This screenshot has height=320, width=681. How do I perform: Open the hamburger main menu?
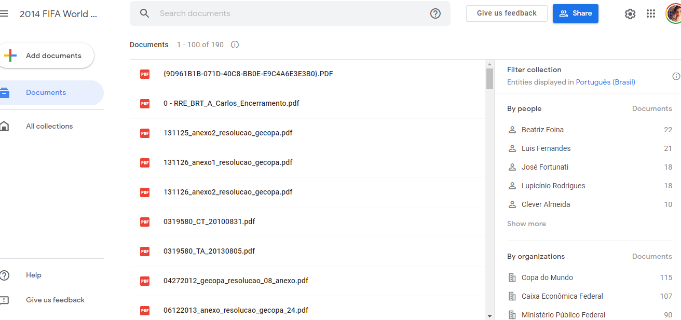click(4, 14)
